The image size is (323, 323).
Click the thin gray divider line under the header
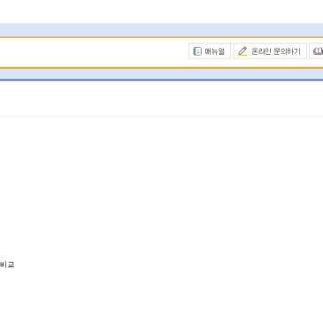161,116
